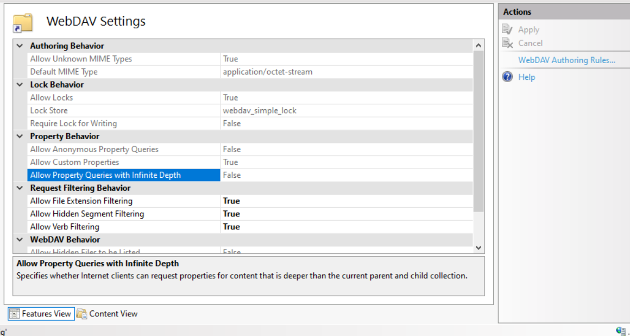This screenshot has height=336, width=630.
Task: Collapse the Lock Behavior section
Action: click(x=20, y=85)
